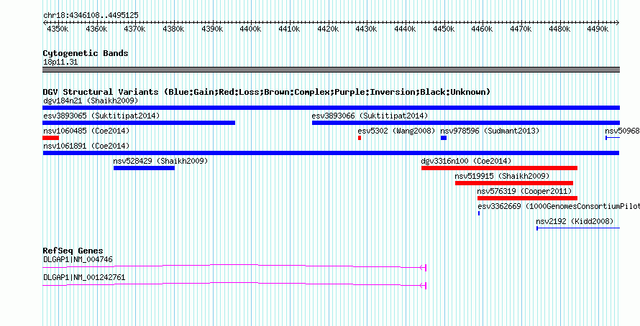Click the 4410k ruler tick label
The image size is (640, 326).
[x=289, y=29]
